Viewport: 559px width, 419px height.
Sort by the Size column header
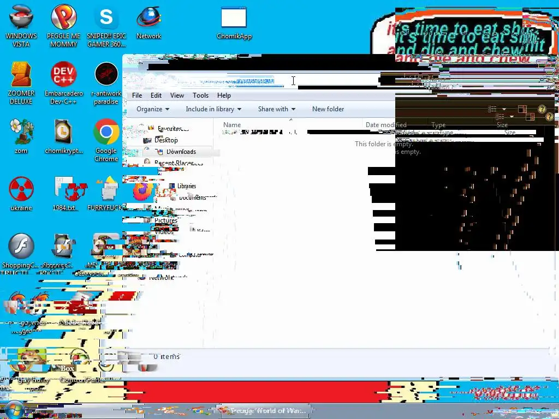tap(502, 125)
